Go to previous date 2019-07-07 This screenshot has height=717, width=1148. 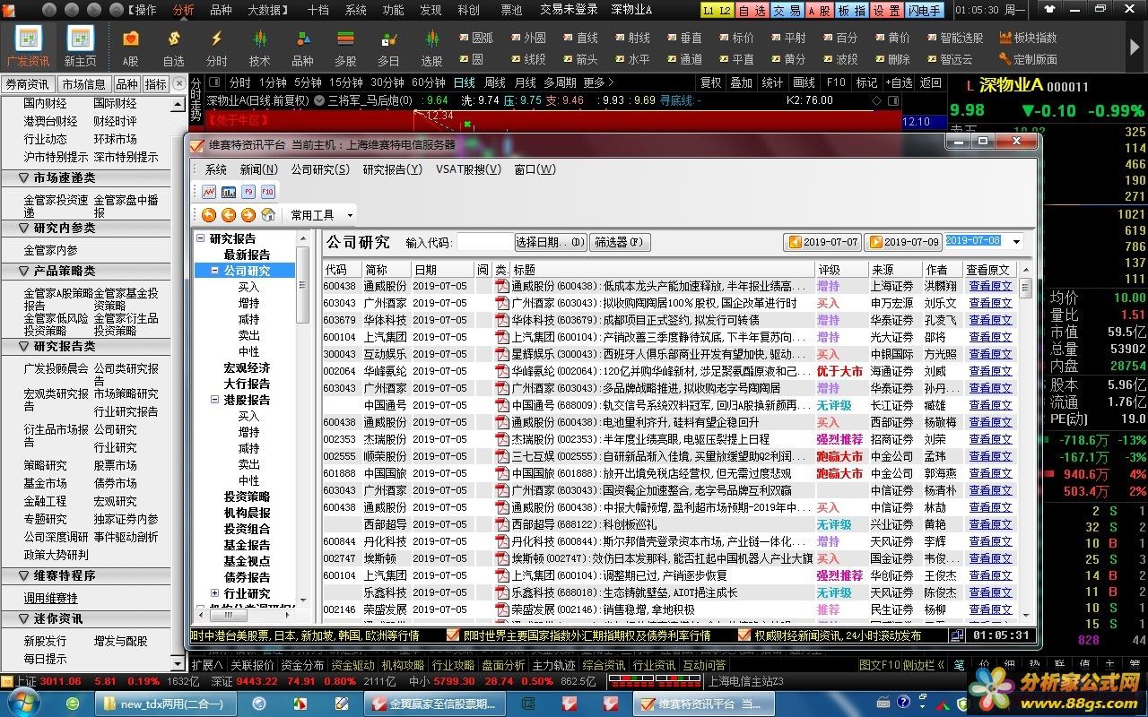coord(822,242)
